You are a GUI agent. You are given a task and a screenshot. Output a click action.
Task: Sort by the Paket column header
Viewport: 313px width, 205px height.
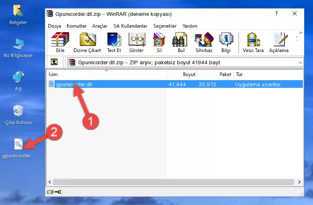point(215,74)
